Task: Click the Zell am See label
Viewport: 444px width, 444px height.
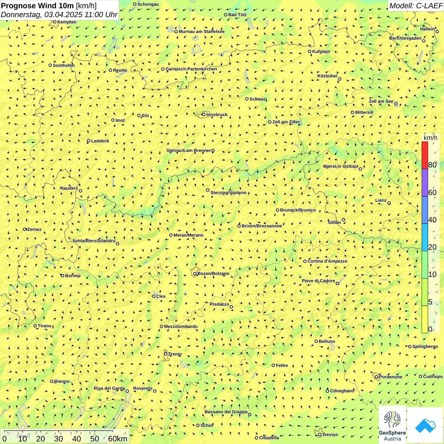Action: coord(381,101)
